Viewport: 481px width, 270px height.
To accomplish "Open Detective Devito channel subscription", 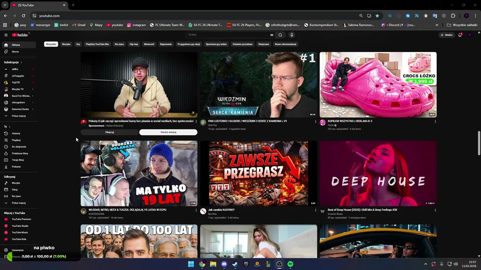I will [19, 109].
